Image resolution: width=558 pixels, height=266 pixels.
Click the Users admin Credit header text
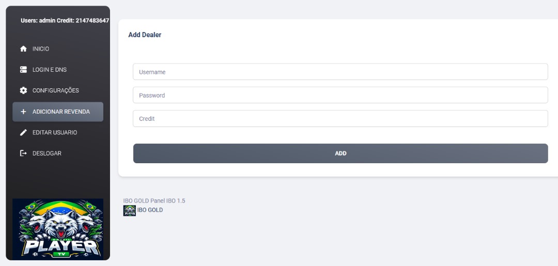point(65,21)
